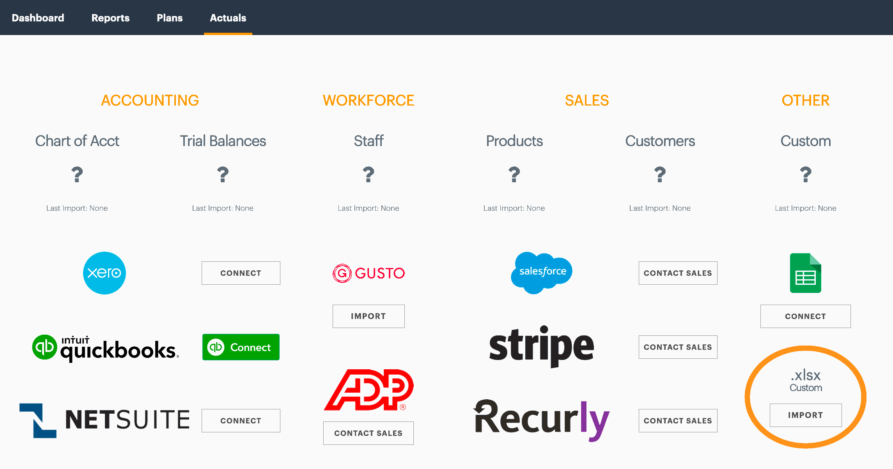Open help question mark under Staff
893x469 pixels.
pos(369,174)
